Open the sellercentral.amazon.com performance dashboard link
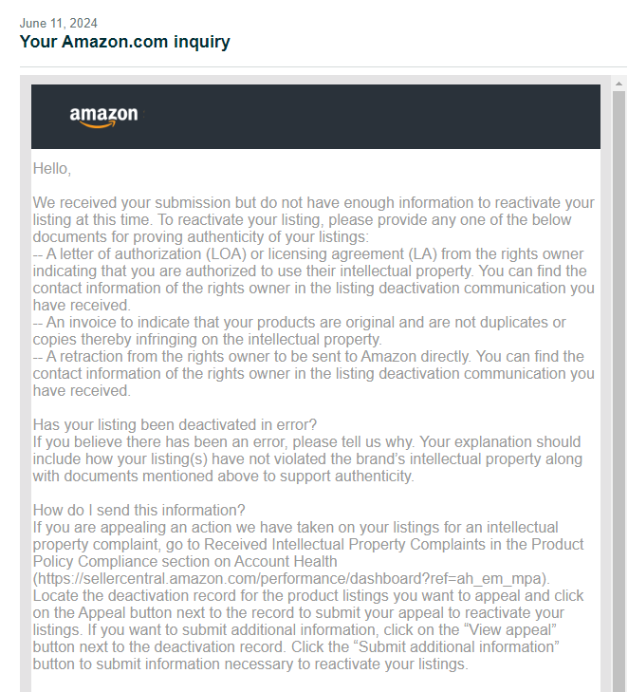The width and height of the screenshot is (628, 692). (x=291, y=578)
